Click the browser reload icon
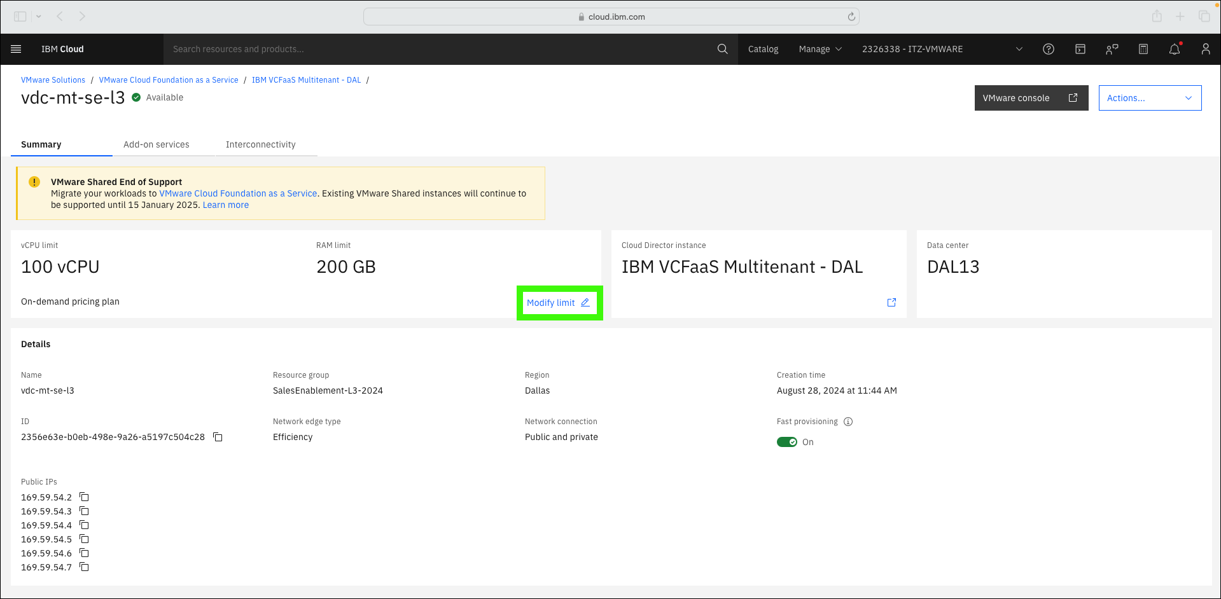Viewport: 1221px width, 599px height. [851, 17]
